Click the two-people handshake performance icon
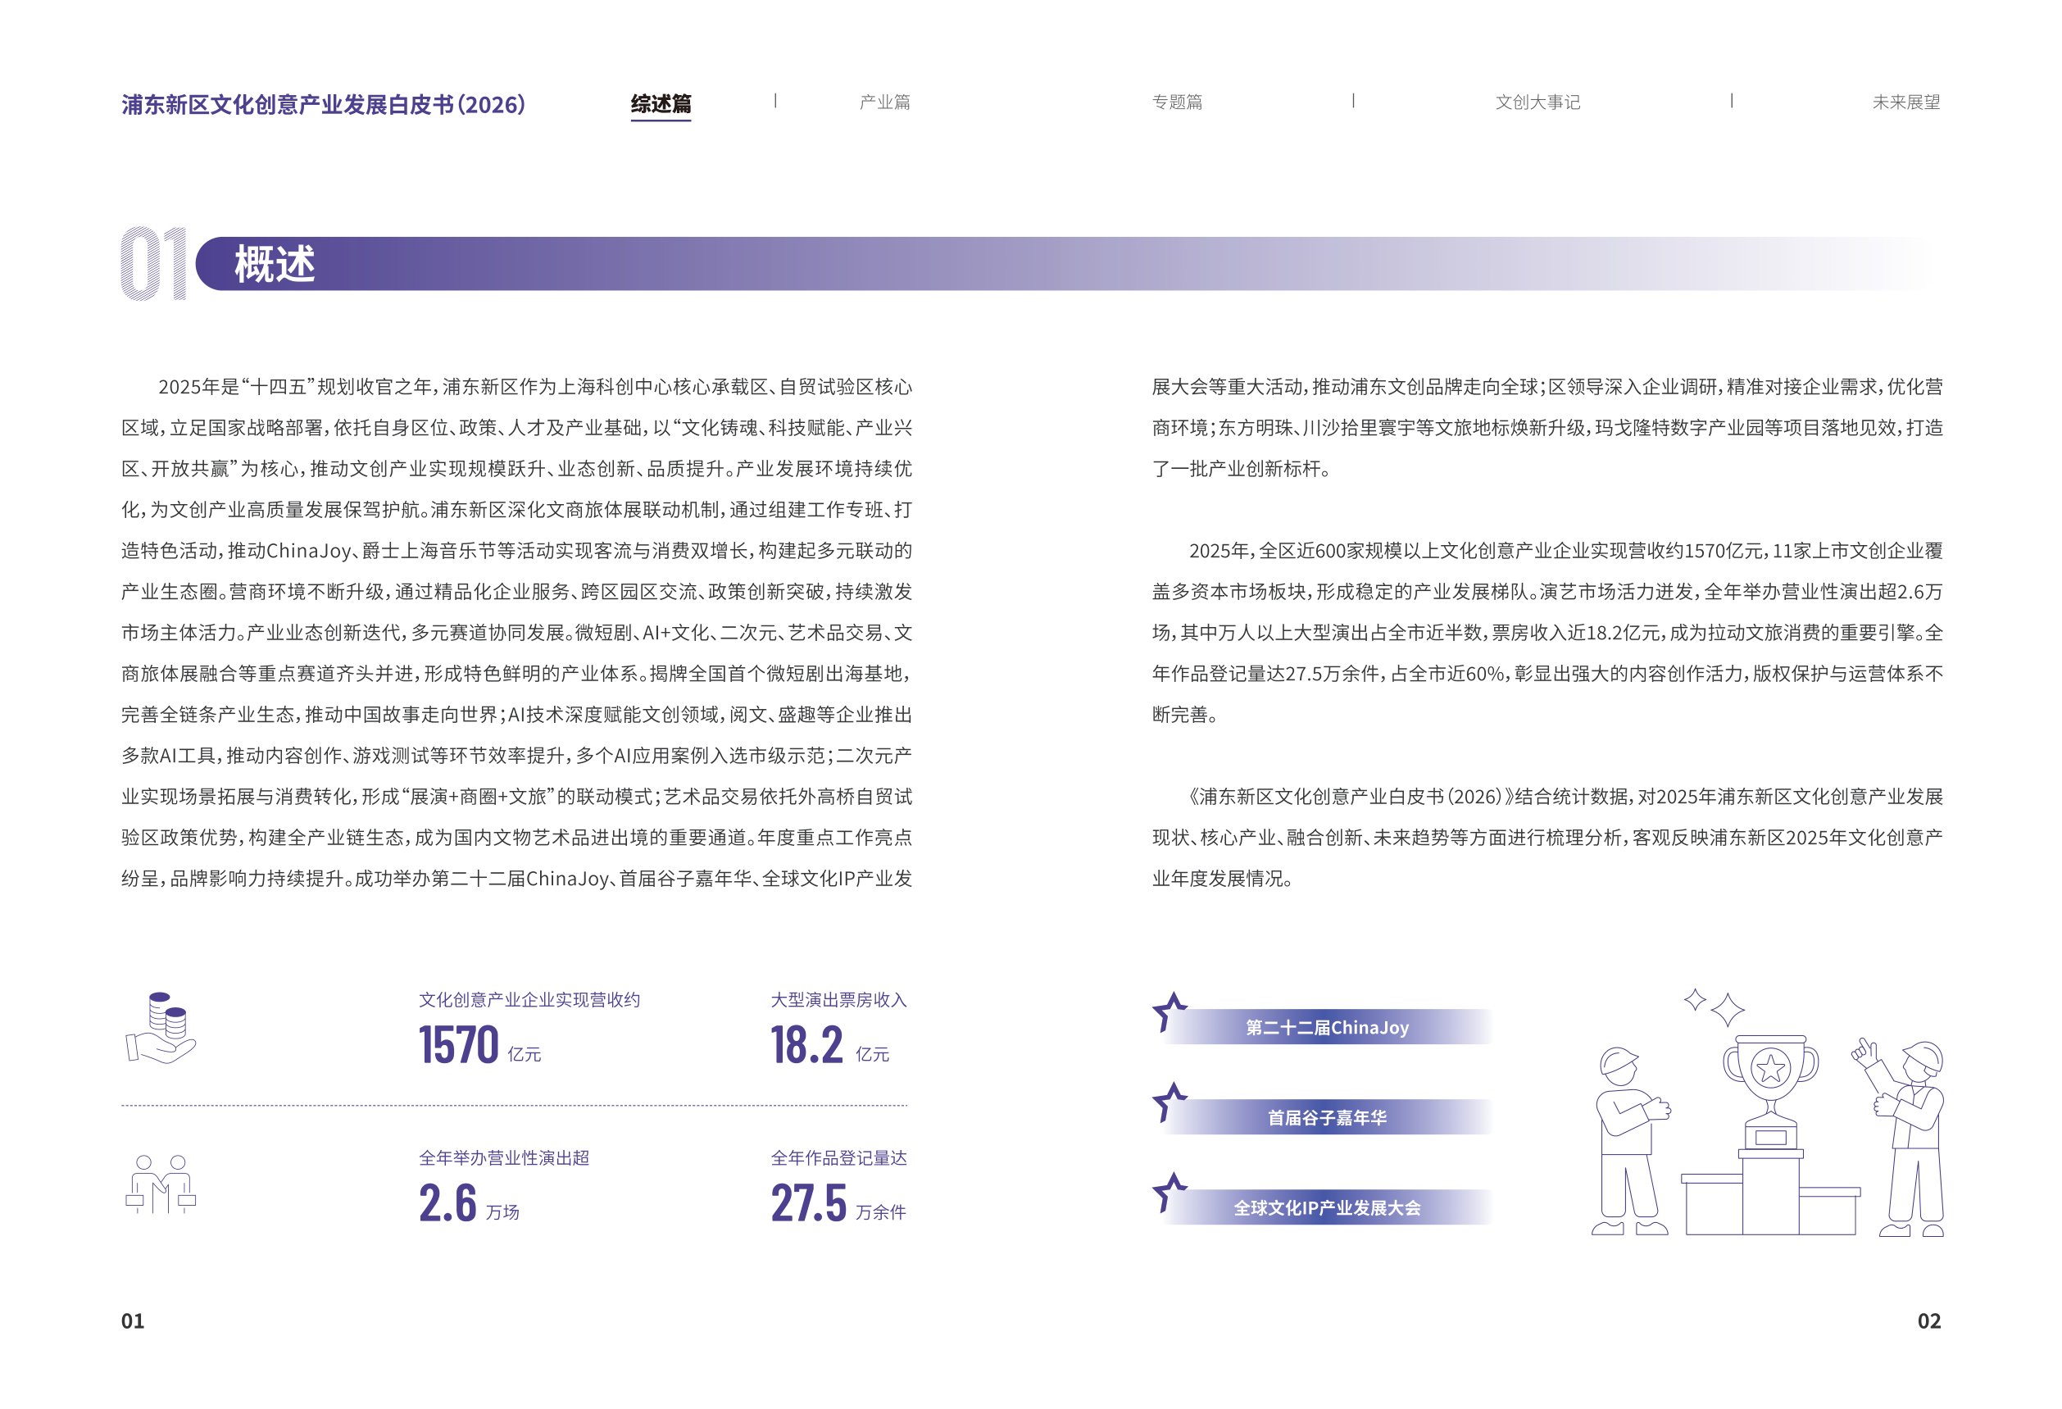Image resolution: width=2062 pixels, height=1409 pixels. [x=161, y=1184]
